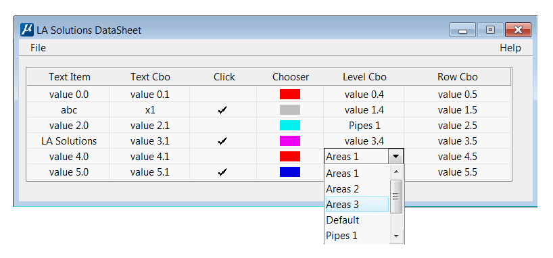Open the value 4.1 Text Cbo cell
The image size is (553, 258).
(150, 157)
